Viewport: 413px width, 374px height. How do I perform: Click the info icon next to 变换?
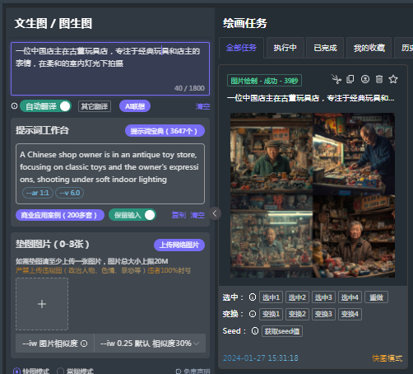tap(253, 314)
